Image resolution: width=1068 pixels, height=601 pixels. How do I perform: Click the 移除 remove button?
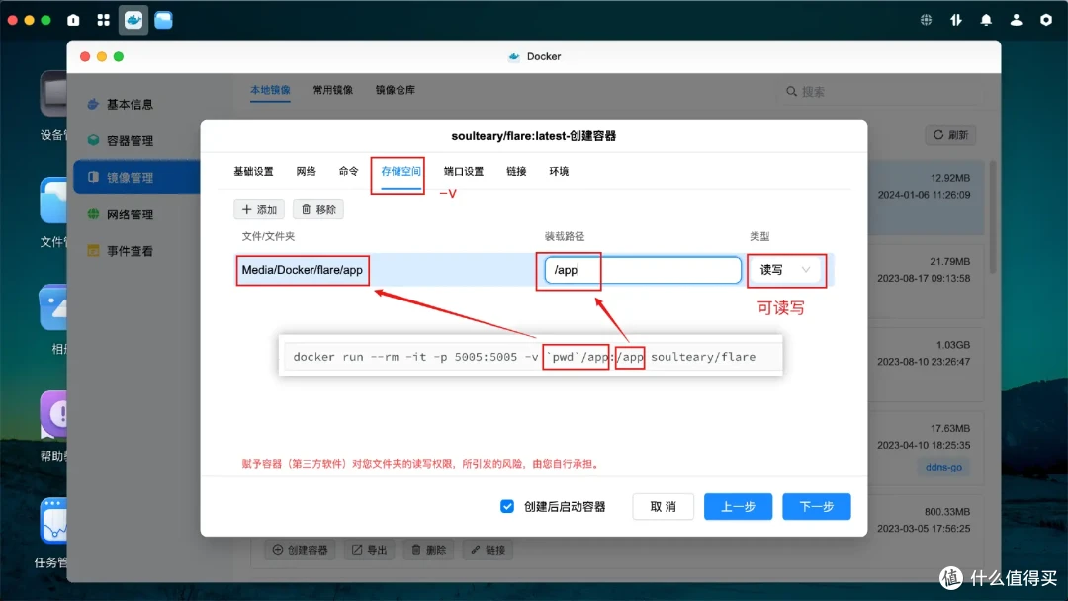[x=318, y=209]
